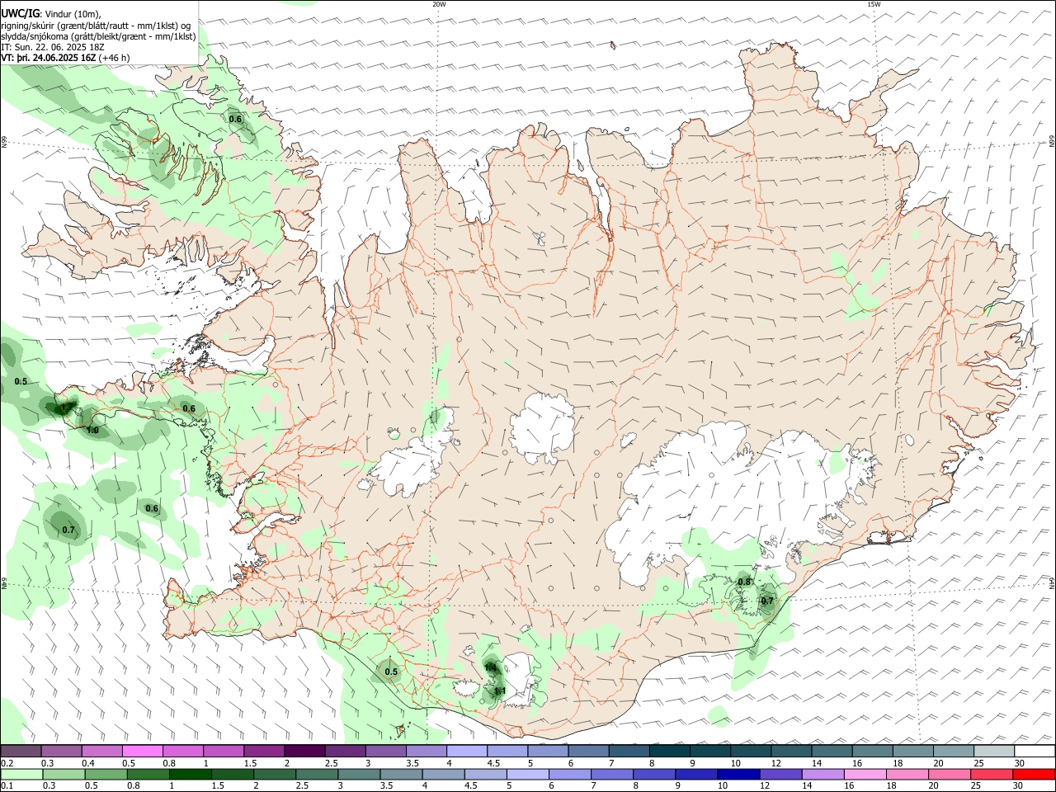Pick the red 30 mm rain legend swatch
Viewport: 1056px width, 792px height.
1035,774
